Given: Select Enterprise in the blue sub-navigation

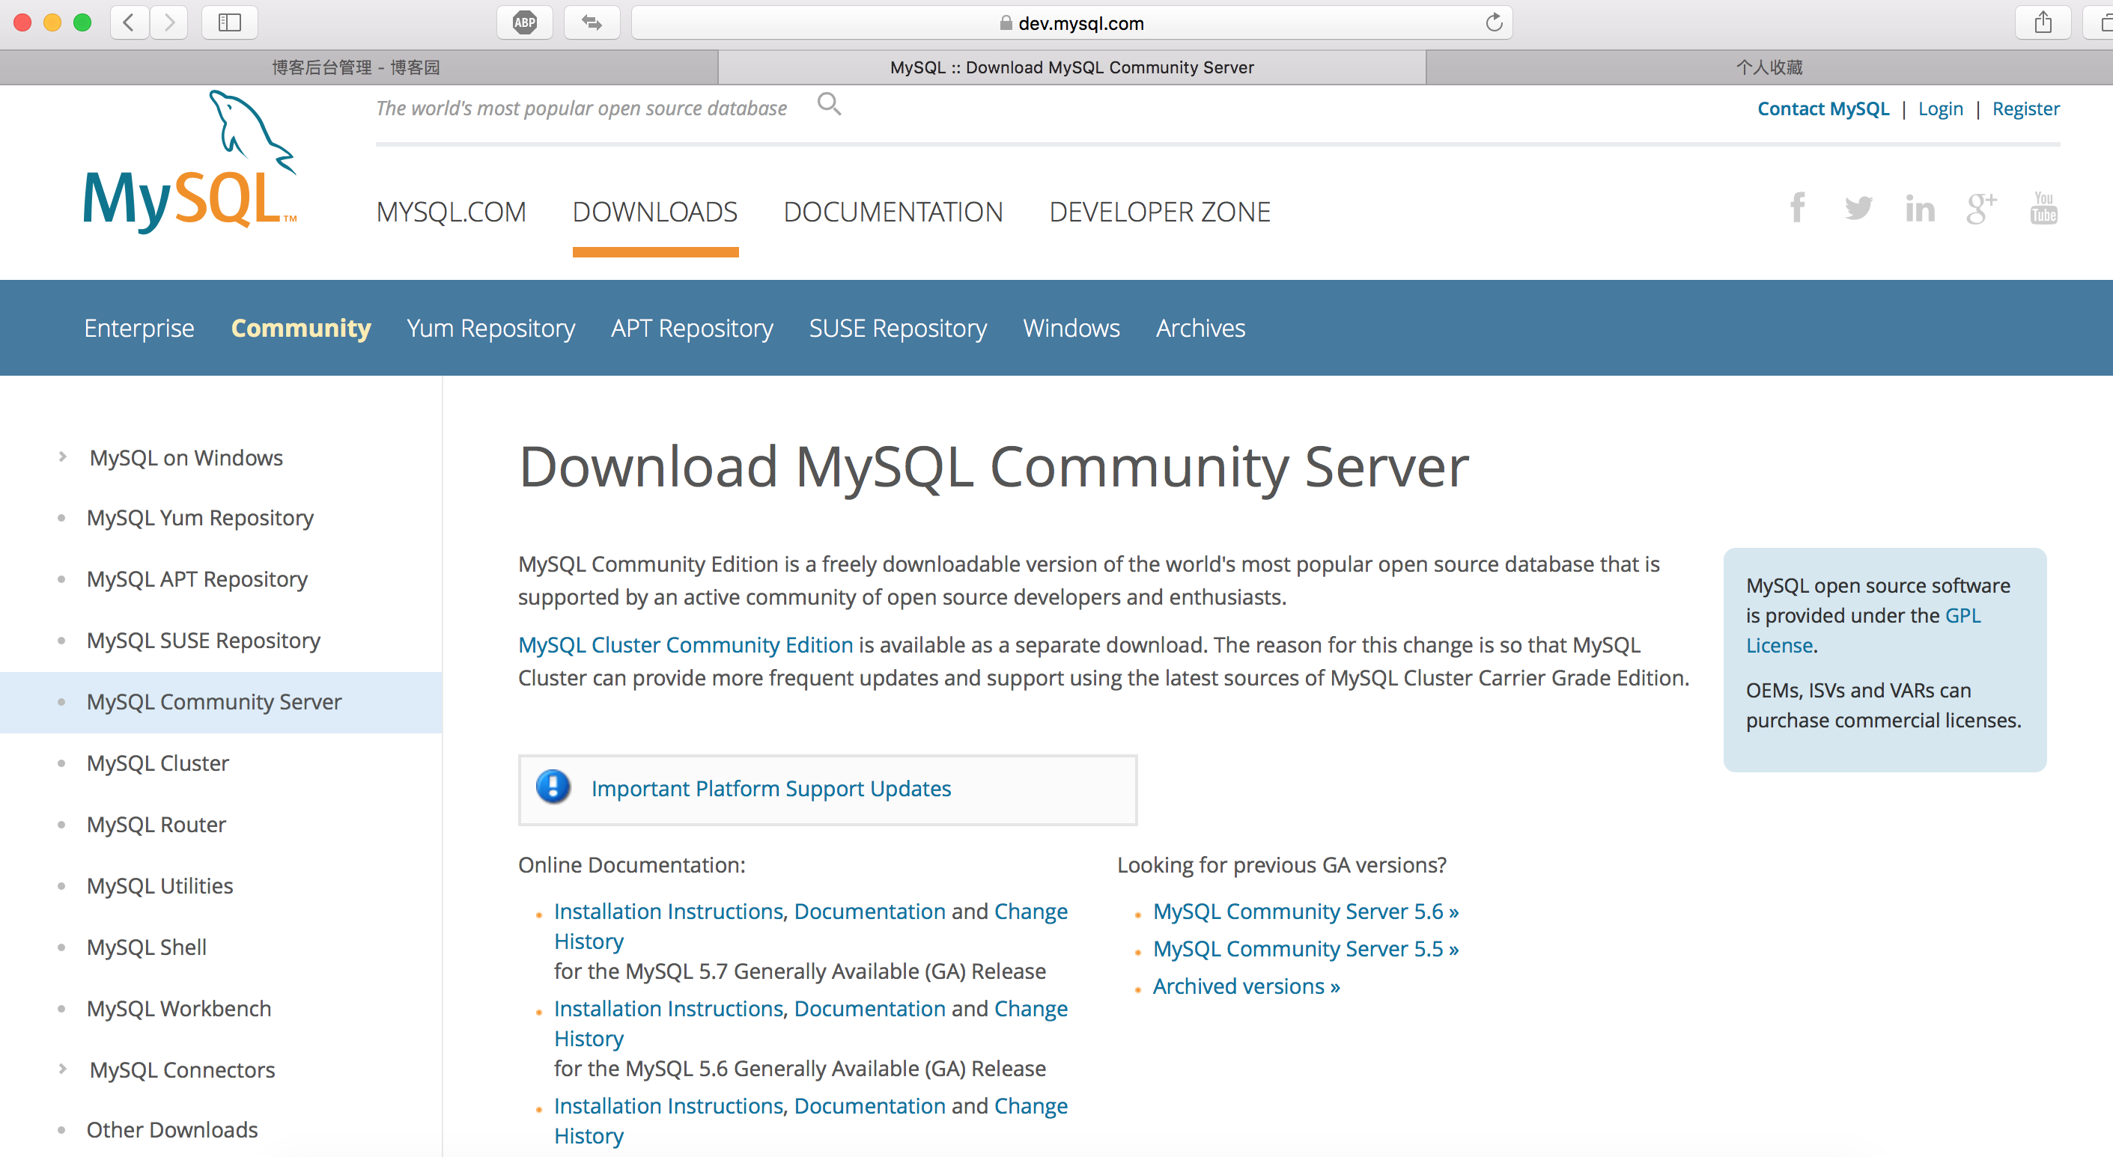Looking at the screenshot, I should [139, 328].
